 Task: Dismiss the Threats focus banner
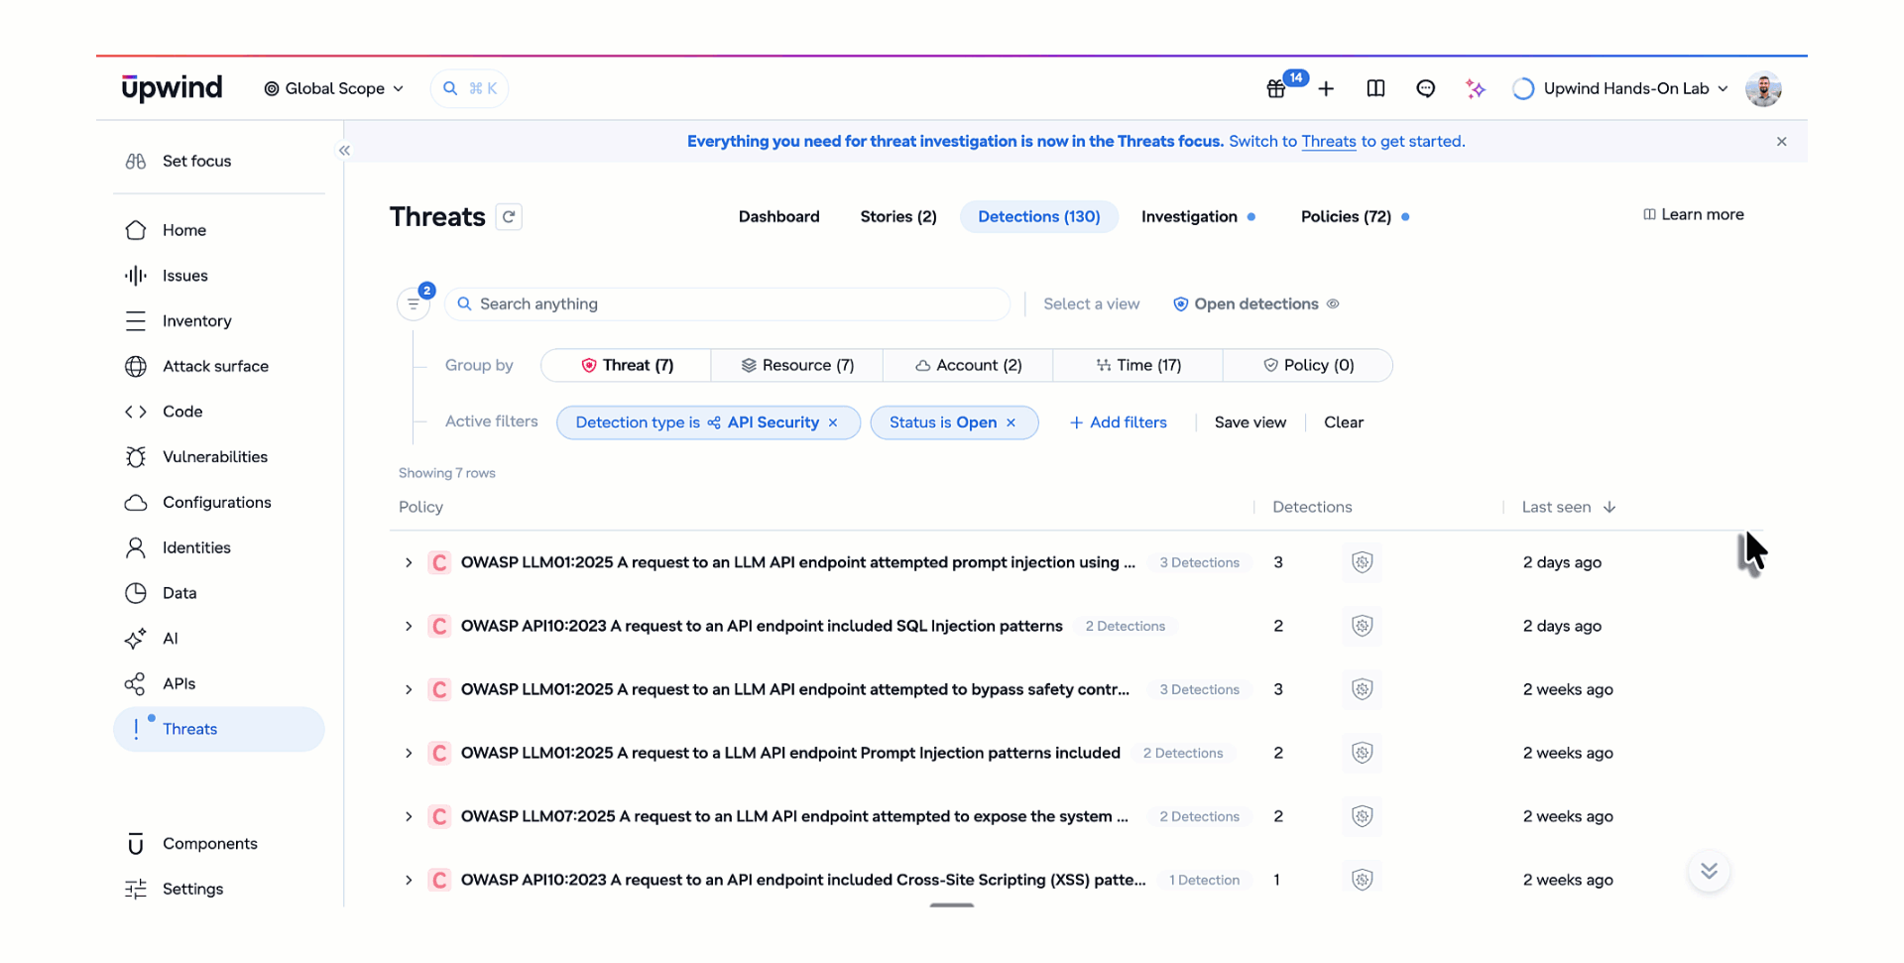(1781, 142)
